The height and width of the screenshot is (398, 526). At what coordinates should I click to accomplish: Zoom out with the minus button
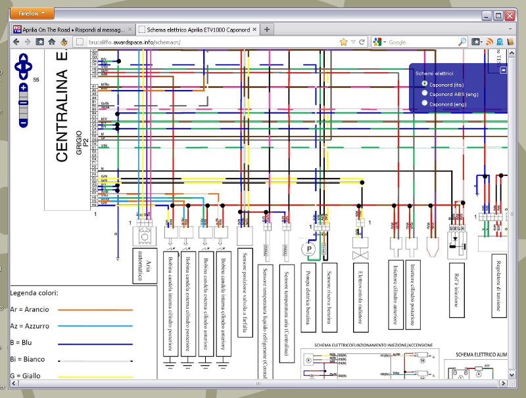tap(23, 123)
